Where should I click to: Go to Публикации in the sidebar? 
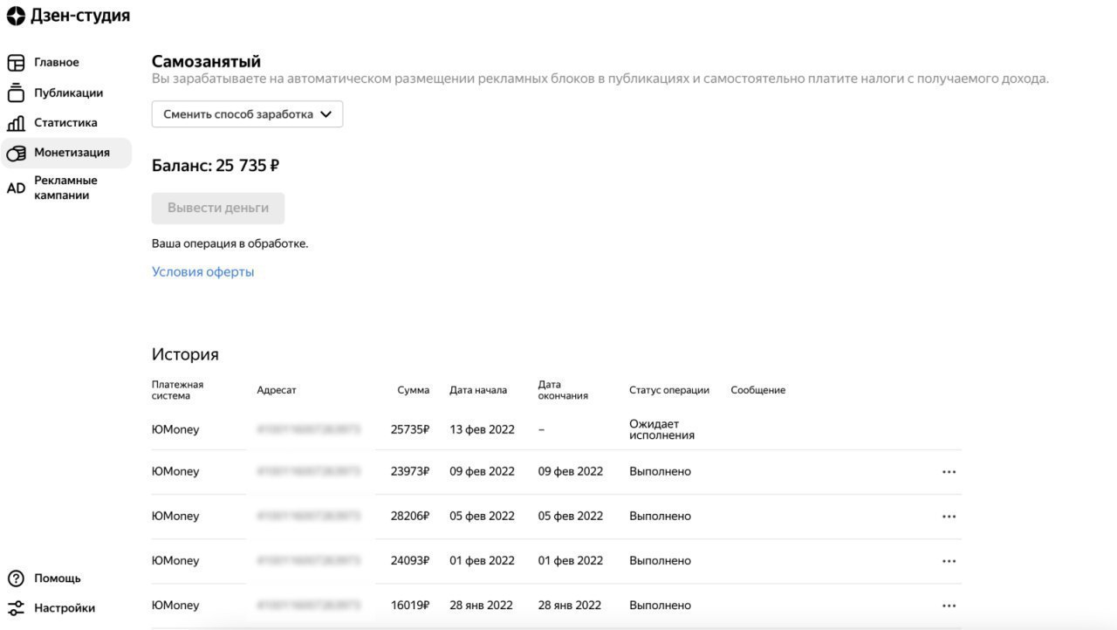[x=68, y=92]
